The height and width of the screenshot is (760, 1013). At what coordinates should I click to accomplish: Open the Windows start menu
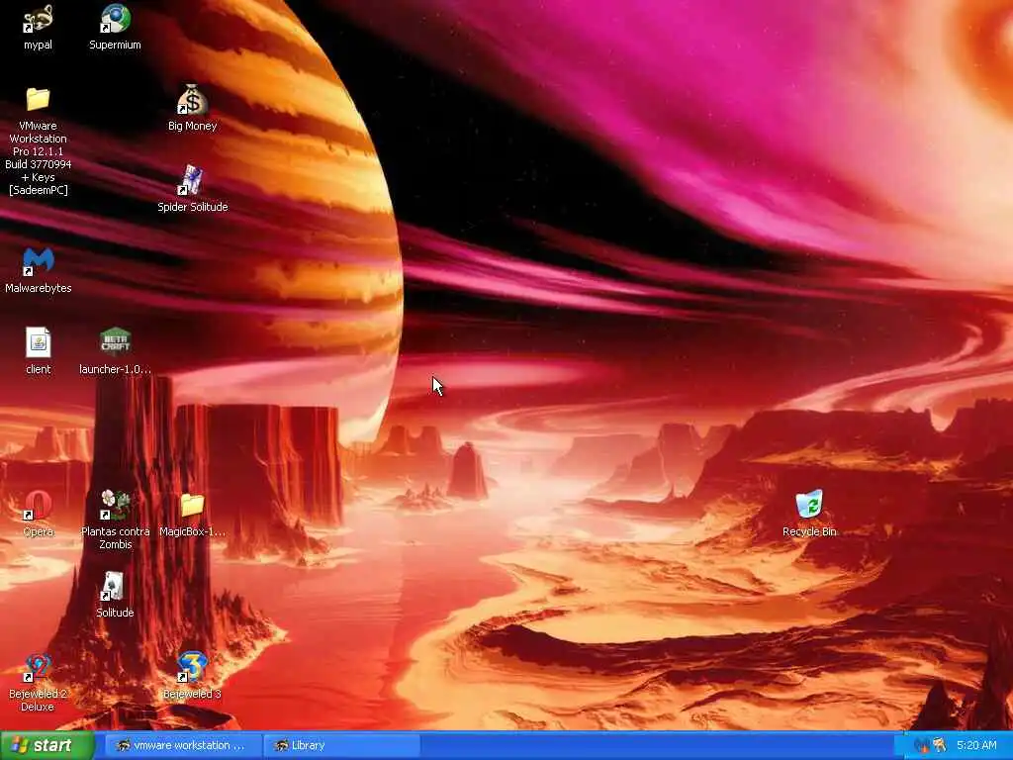[x=46, y=746]
